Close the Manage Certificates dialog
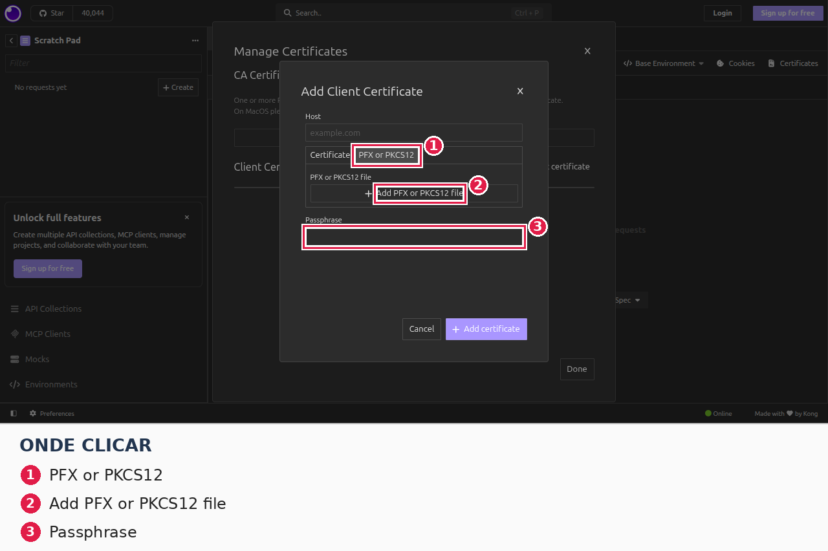The height and width of the screenshot is (551, 828). pos(587,51)
